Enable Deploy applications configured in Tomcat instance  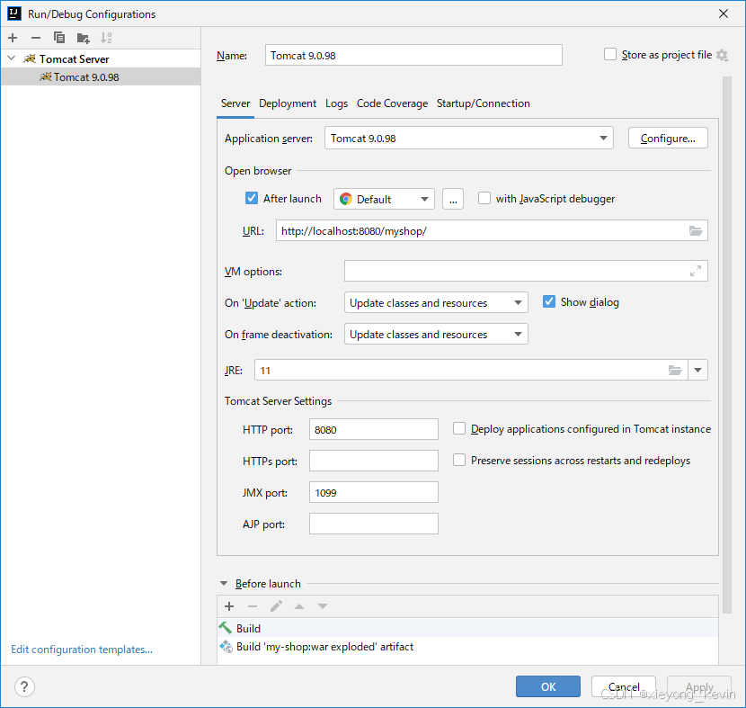point(459,428)
